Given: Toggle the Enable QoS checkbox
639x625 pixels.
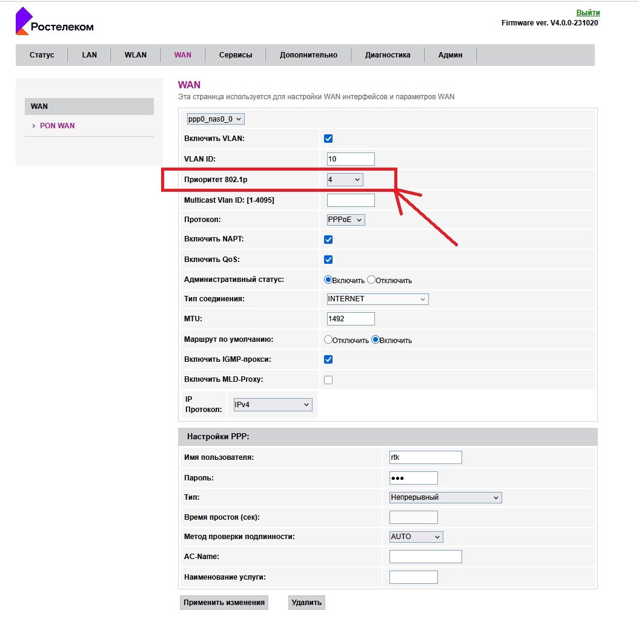Looking at the screenshot, I should 328,260.
